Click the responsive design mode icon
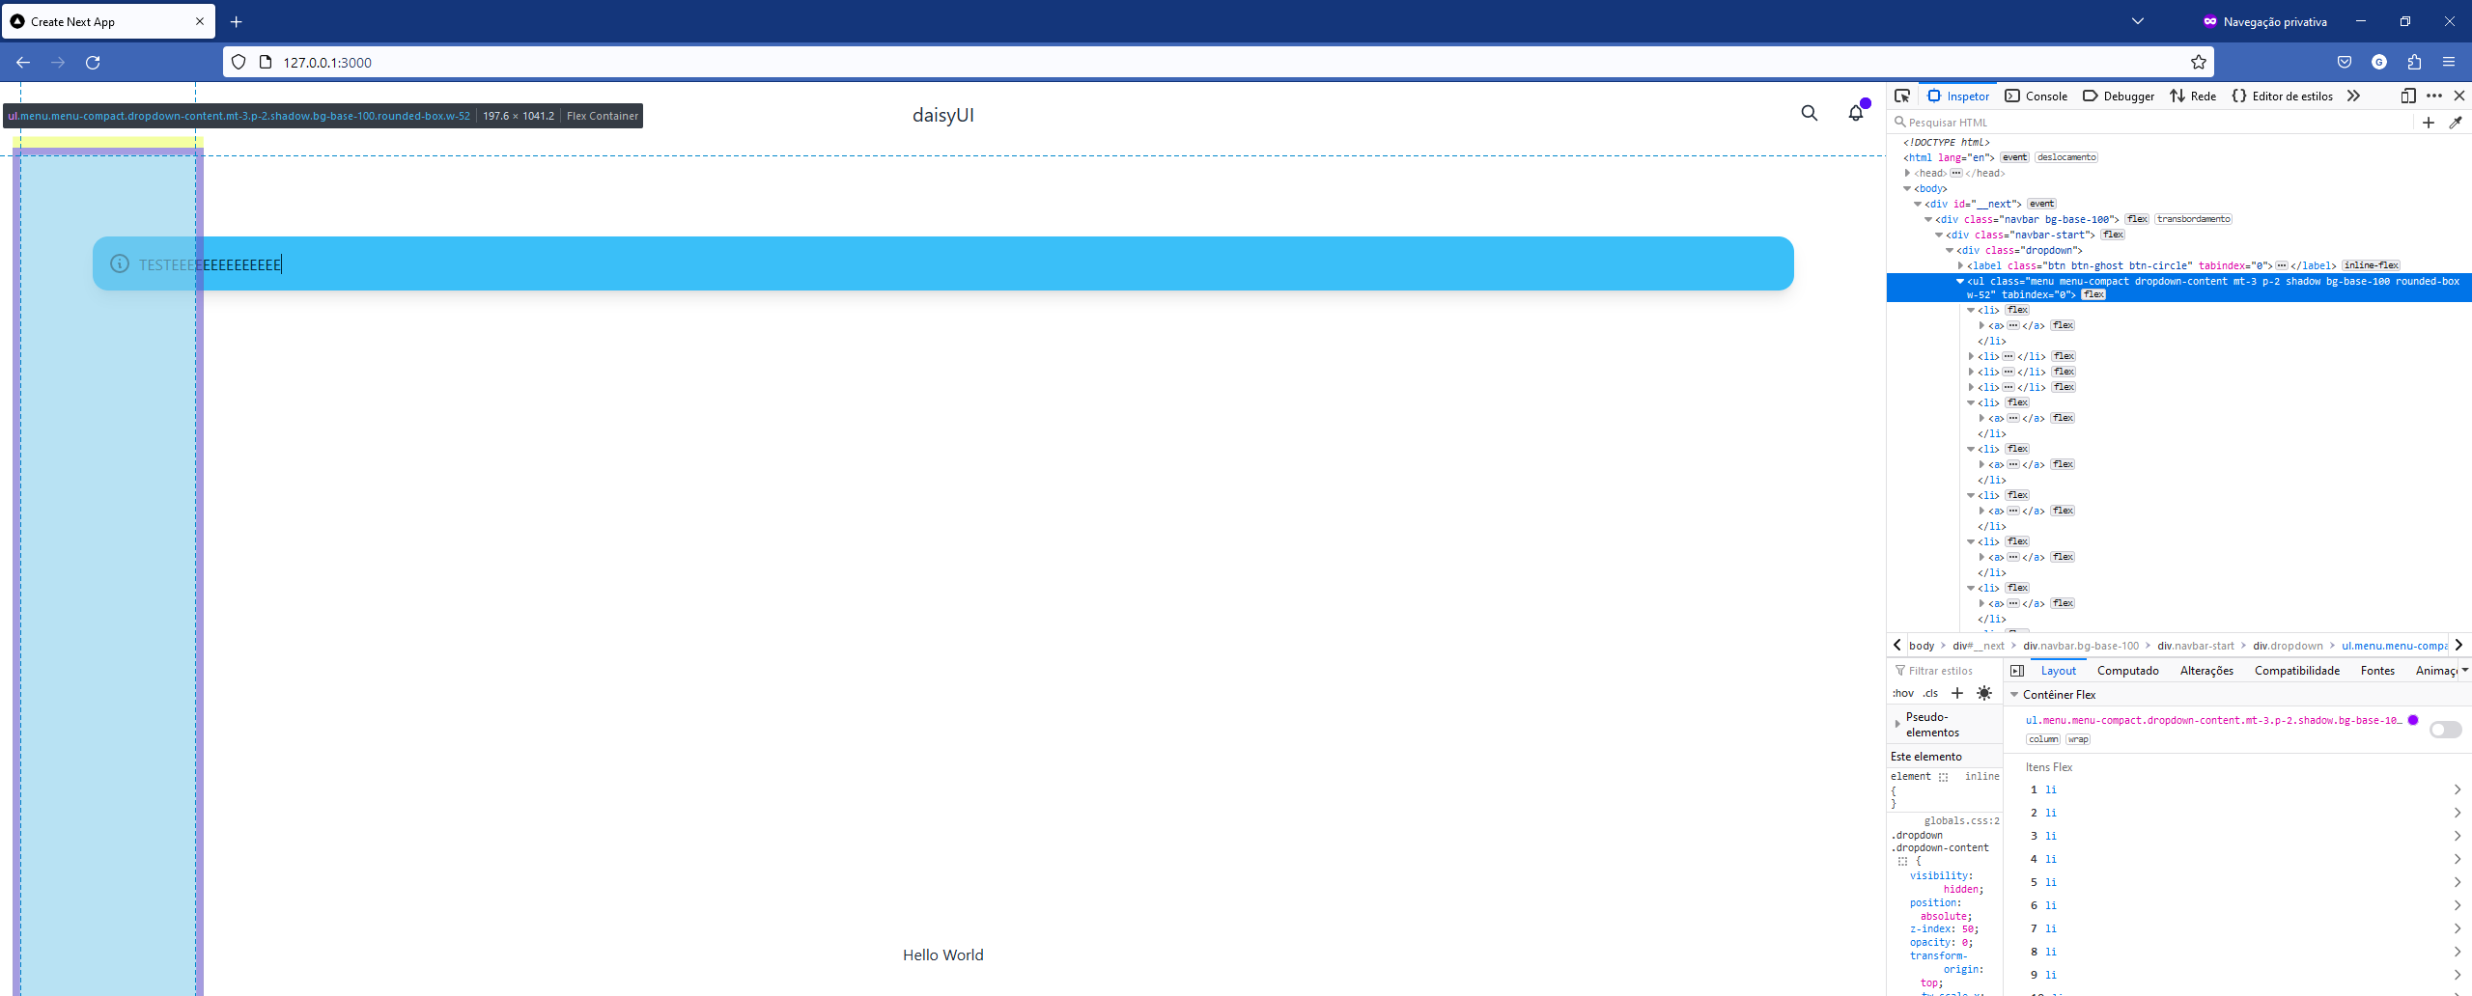 (x=2406, y=96)
